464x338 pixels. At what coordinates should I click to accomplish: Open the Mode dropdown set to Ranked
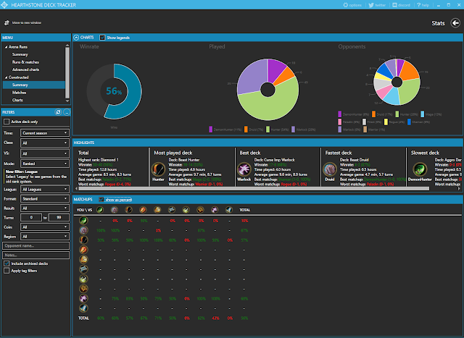pyautogui.click(x=45, y=164)
